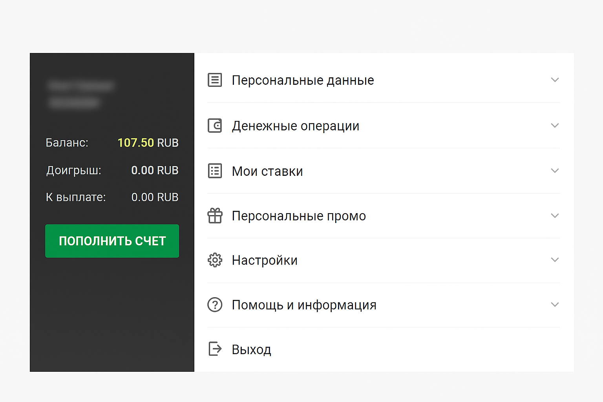603x402 pixels.
Task: Click the wallet icon for Денежные операции
Action: 215,126
